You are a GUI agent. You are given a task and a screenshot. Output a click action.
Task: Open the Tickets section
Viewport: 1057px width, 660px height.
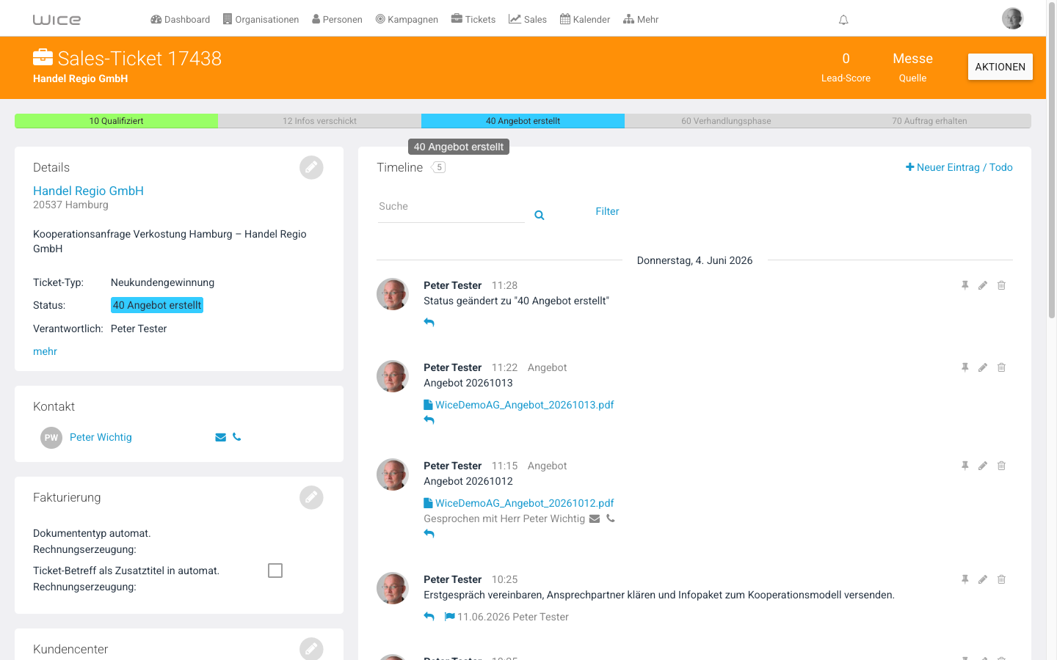pyautogui.click(x=473, y=20)
